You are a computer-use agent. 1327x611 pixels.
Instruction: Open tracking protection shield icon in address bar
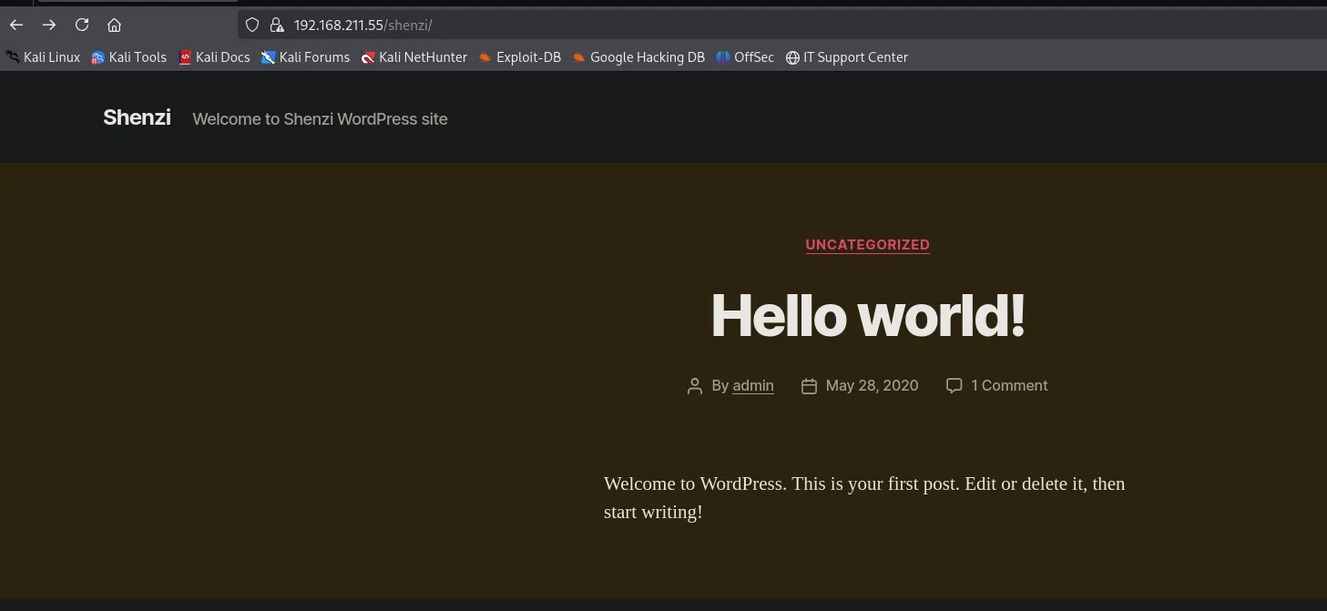click(253, 25)
